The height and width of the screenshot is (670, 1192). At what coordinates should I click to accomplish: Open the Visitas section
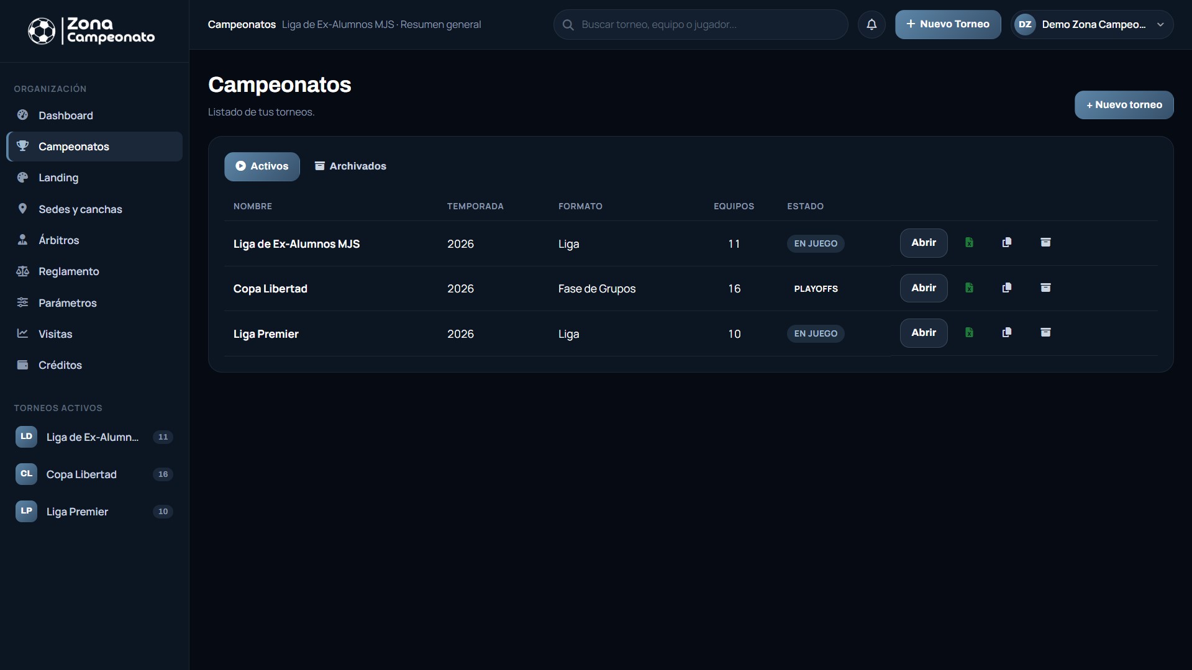point(94,334)
